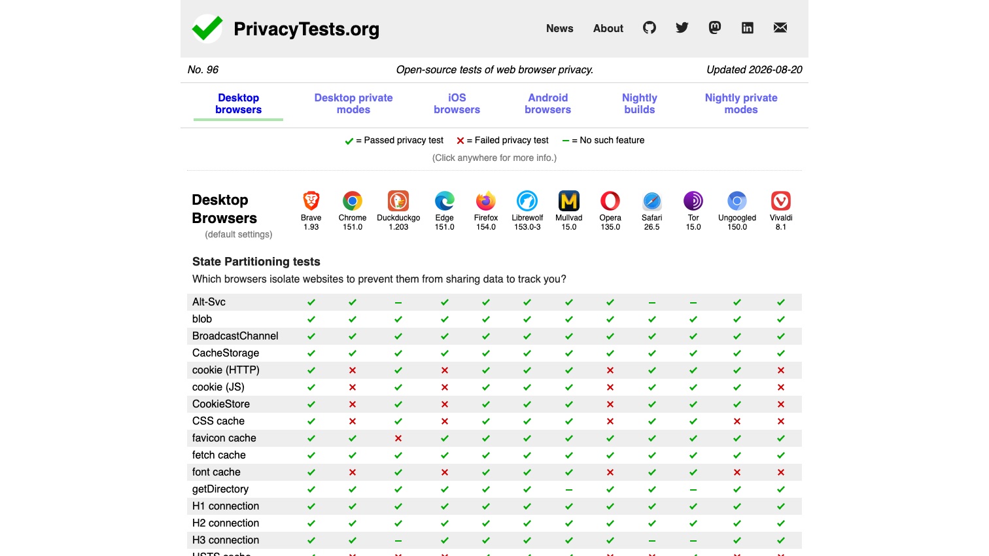Switch to Desktop private modes tab

coord(353,103)
